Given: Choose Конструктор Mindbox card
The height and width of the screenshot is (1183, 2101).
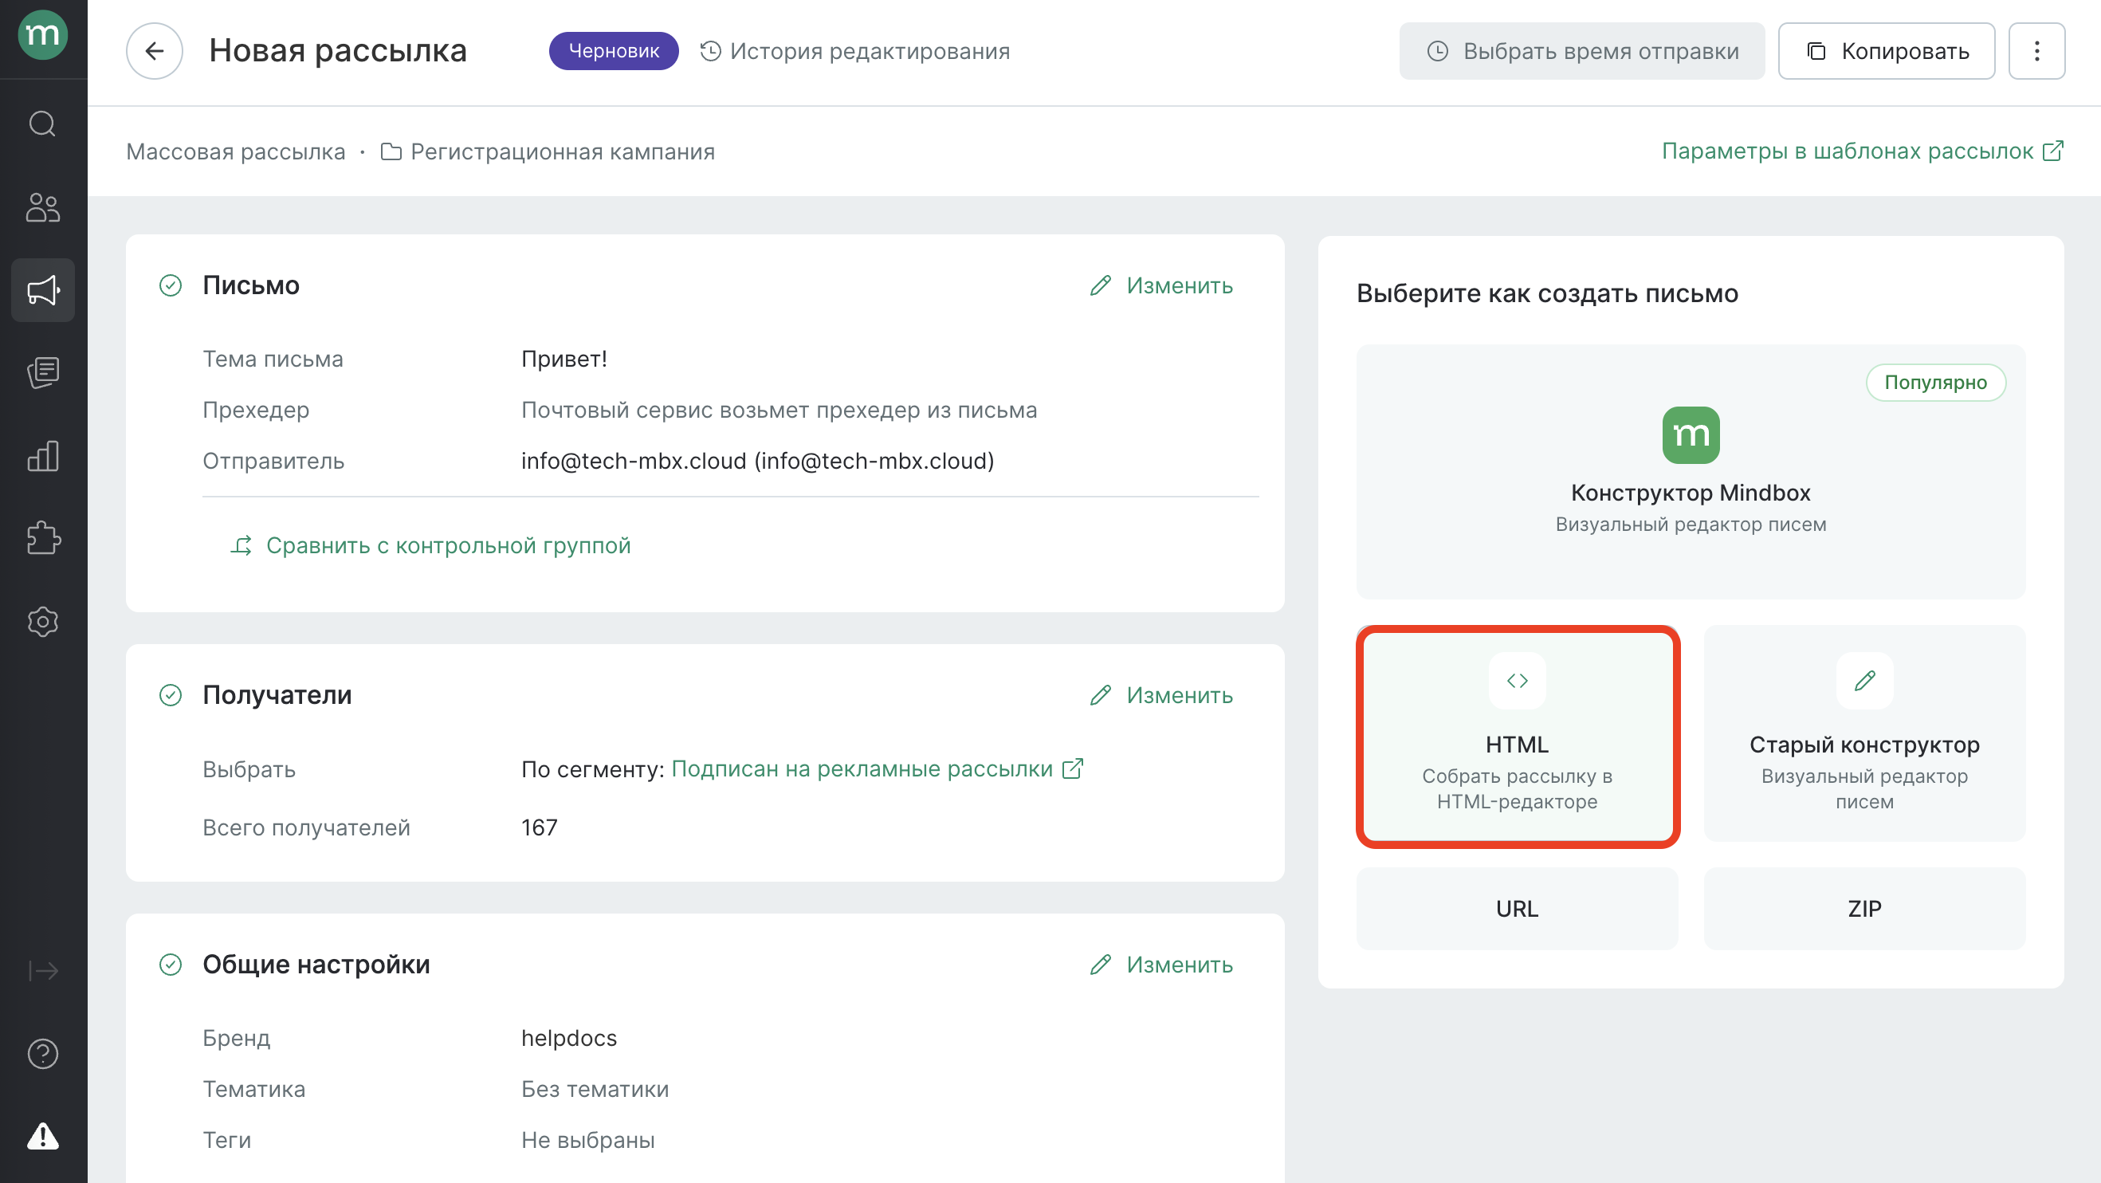Looking at the screenshot, I should tap(1690, 472).
